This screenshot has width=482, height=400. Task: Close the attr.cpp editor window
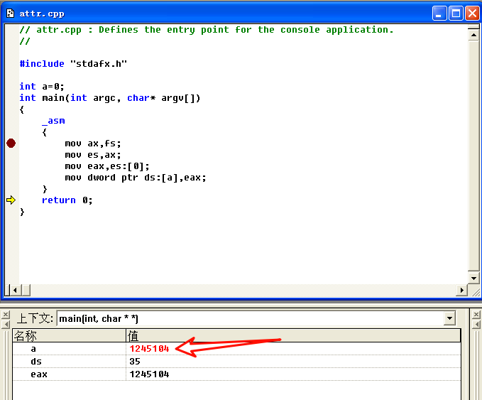click(471, 13)
